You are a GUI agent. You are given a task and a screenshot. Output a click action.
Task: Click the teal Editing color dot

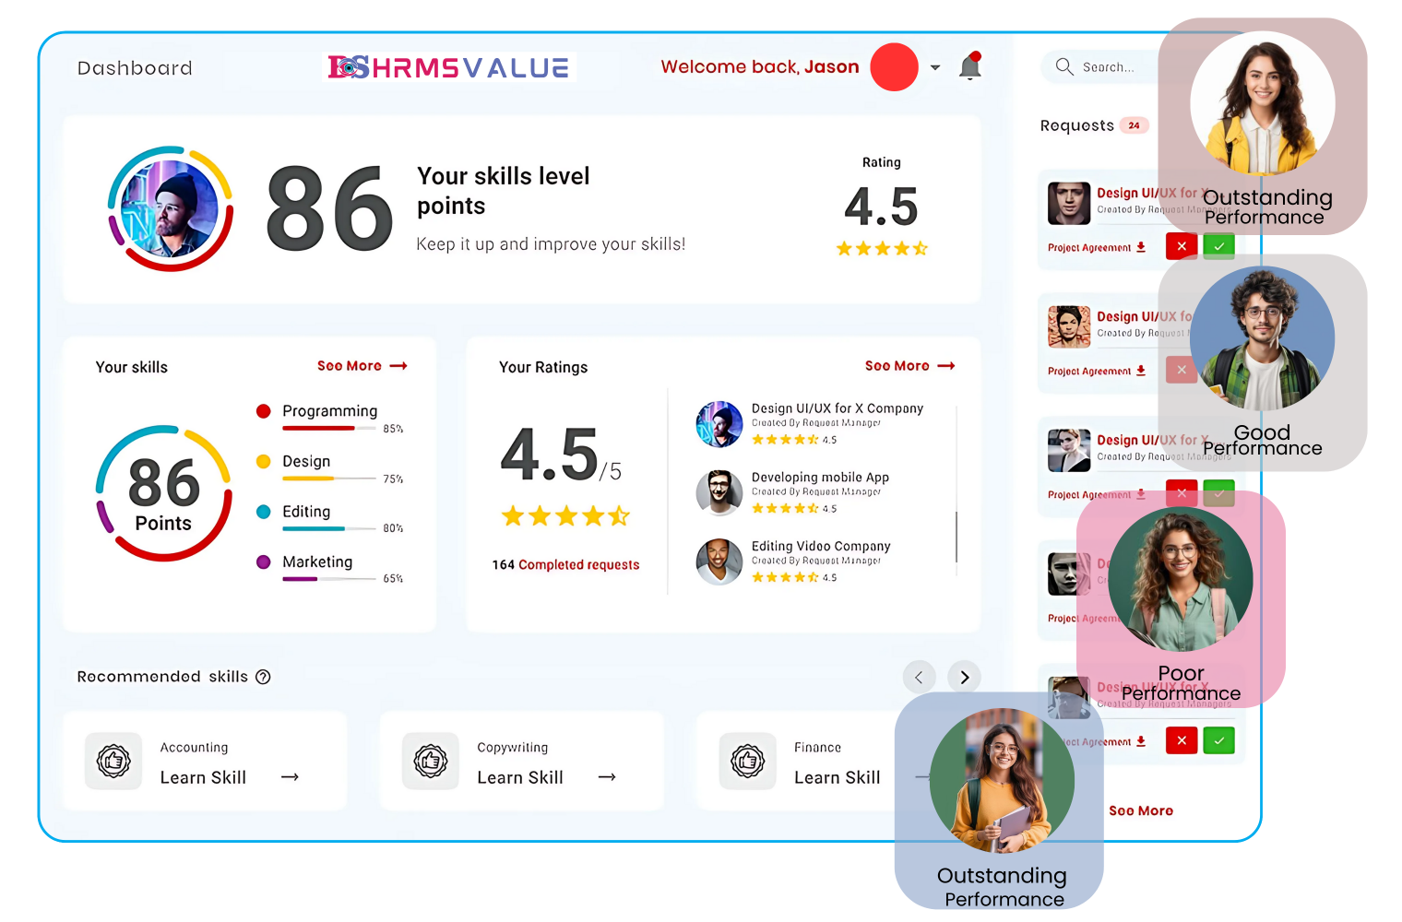click(264, 512)
